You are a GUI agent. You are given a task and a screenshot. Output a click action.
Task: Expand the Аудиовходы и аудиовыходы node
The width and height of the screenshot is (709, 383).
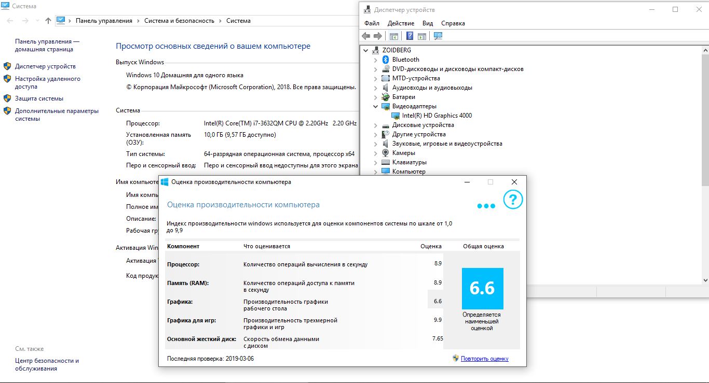[x=376, y=88]
